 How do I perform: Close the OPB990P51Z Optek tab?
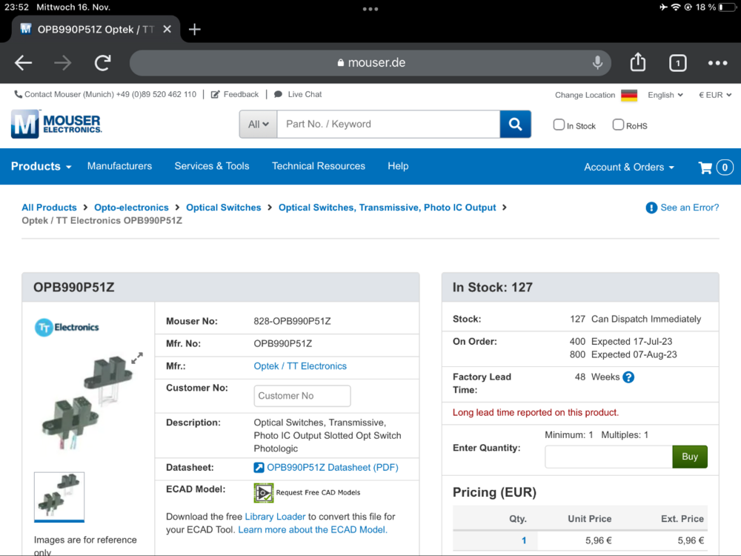167,30
